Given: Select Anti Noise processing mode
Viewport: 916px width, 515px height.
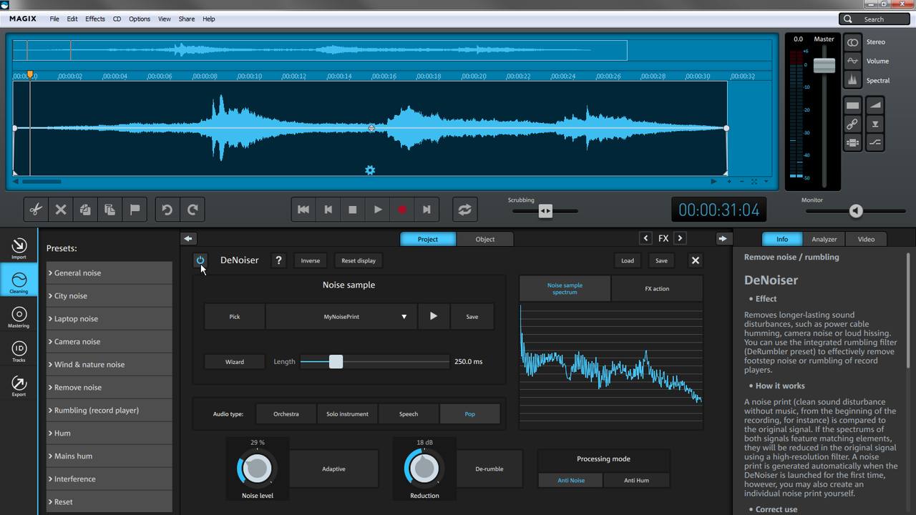Looking at the screenshot, I should pyautogui.click(x=571, y=480).
